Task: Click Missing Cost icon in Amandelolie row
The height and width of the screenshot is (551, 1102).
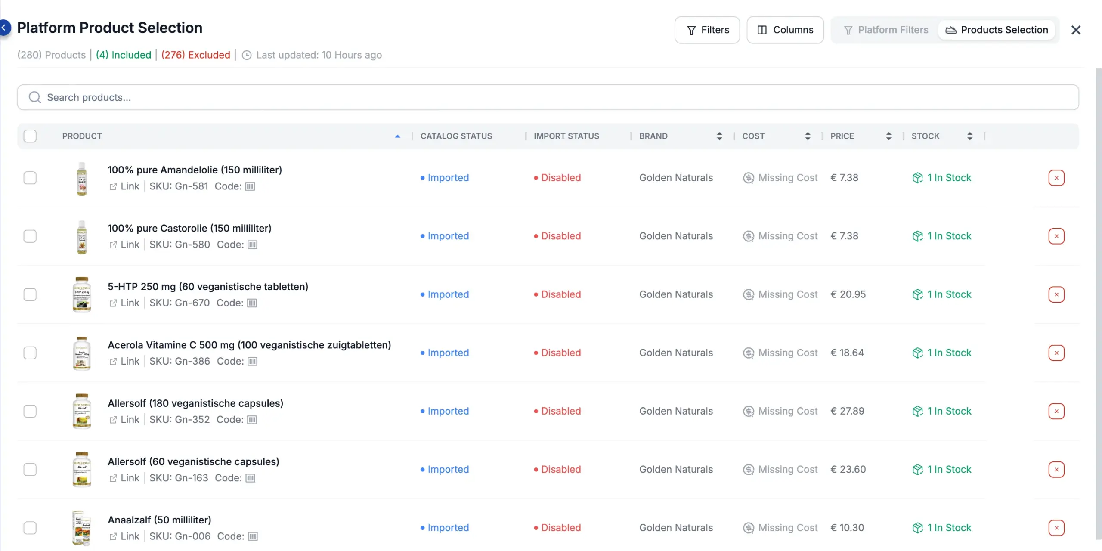Action: [749, 178]
